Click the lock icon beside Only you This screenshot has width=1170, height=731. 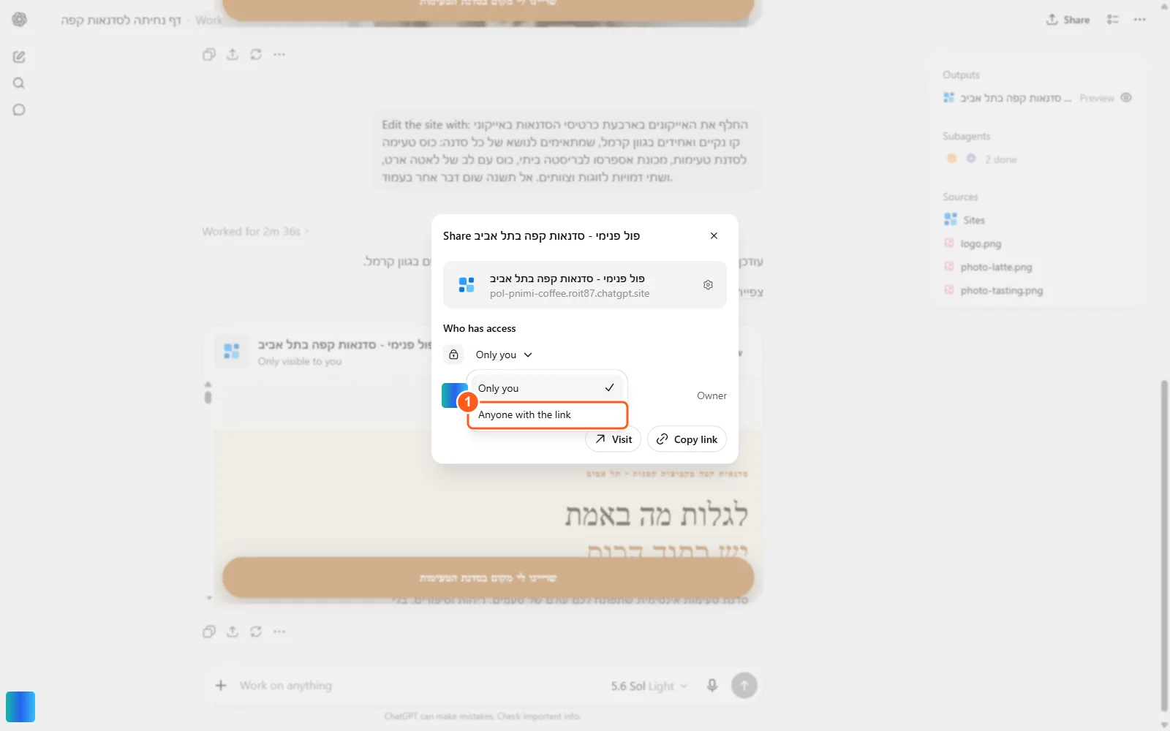[x=453, y=355]
